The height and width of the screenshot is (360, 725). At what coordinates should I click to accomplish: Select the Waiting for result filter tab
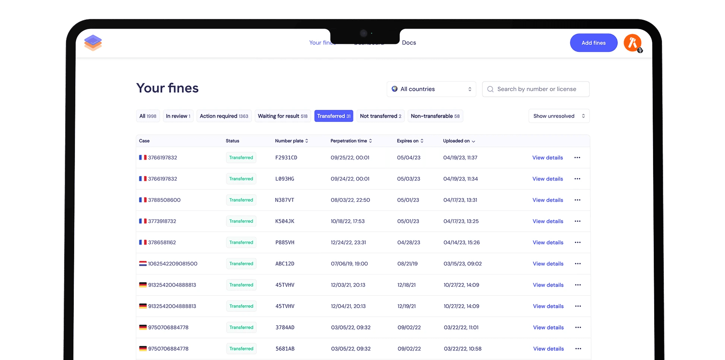[283, 116]
